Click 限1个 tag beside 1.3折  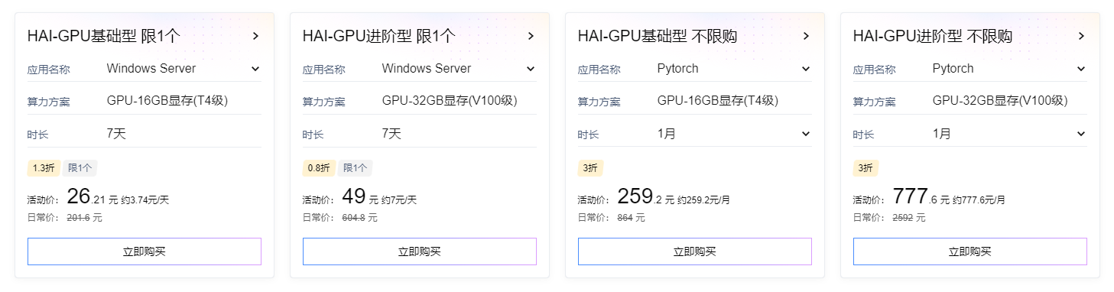point(80,168)
